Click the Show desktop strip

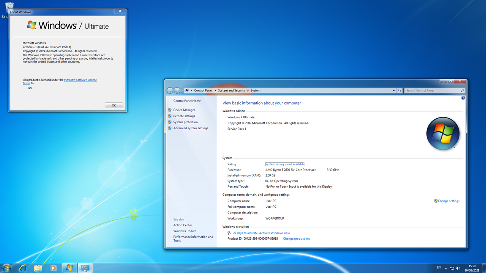(484, 268)
